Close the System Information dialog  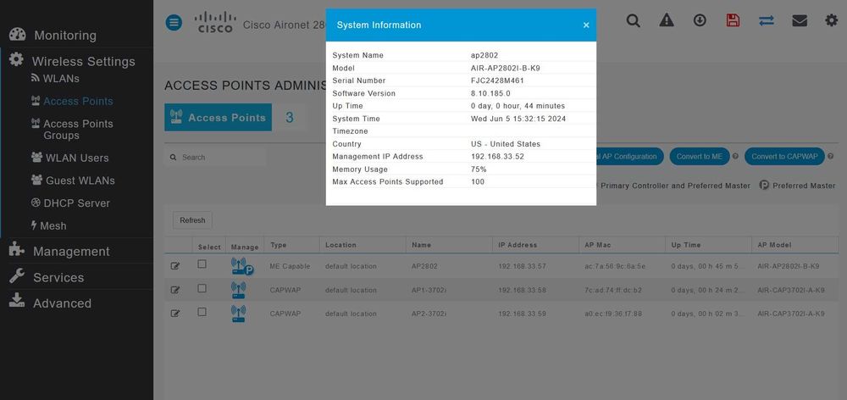(x=586, y=25)
